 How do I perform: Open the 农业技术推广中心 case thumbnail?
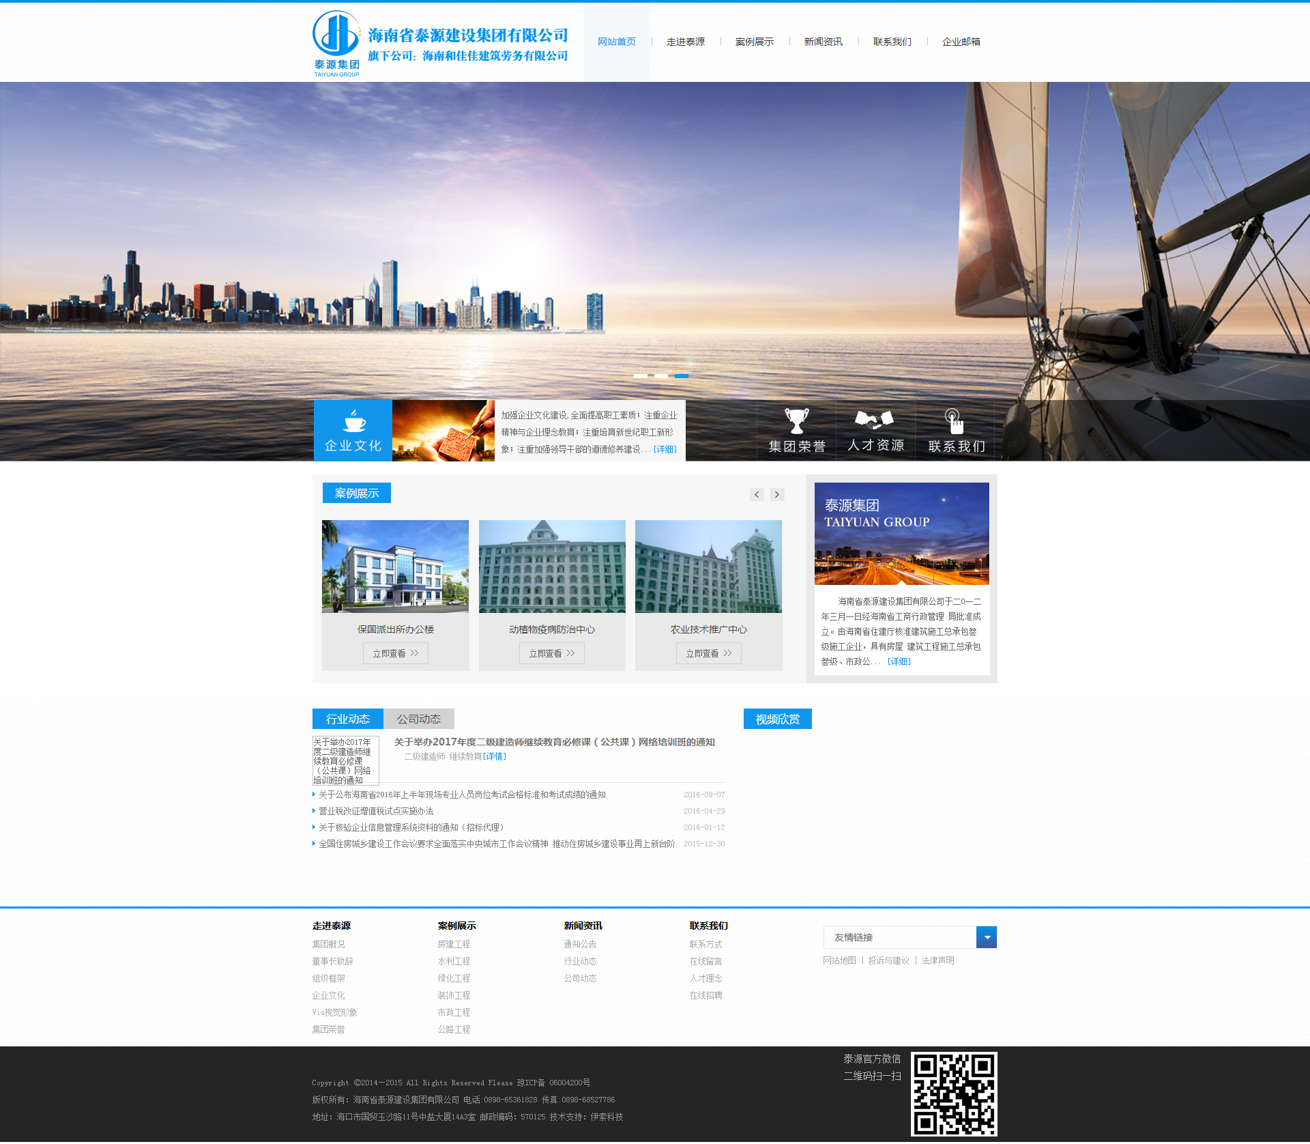pos(708,567)
